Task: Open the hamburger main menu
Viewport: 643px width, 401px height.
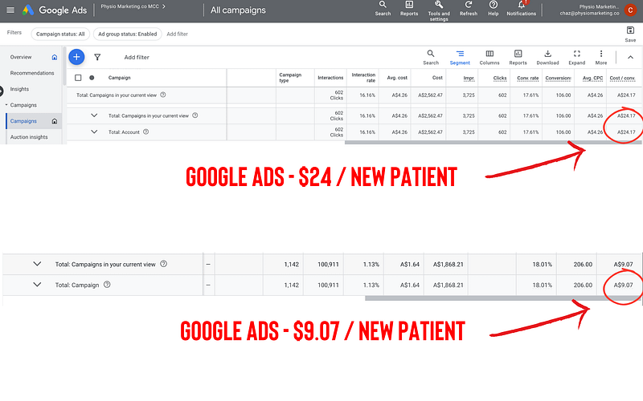Action: (x=10, y=10)
